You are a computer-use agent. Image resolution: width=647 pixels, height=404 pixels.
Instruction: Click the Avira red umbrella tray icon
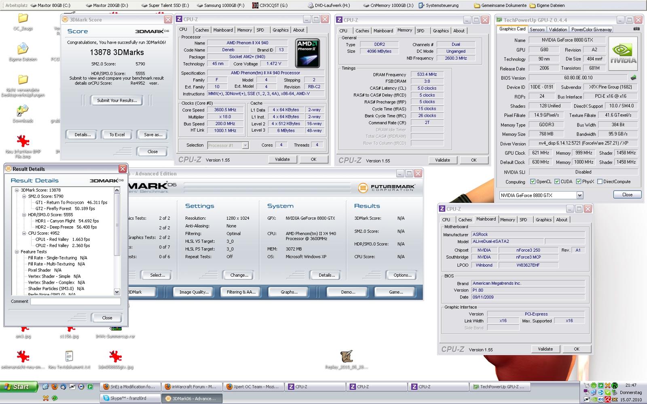pyautogui.click(x=607, y=400)
